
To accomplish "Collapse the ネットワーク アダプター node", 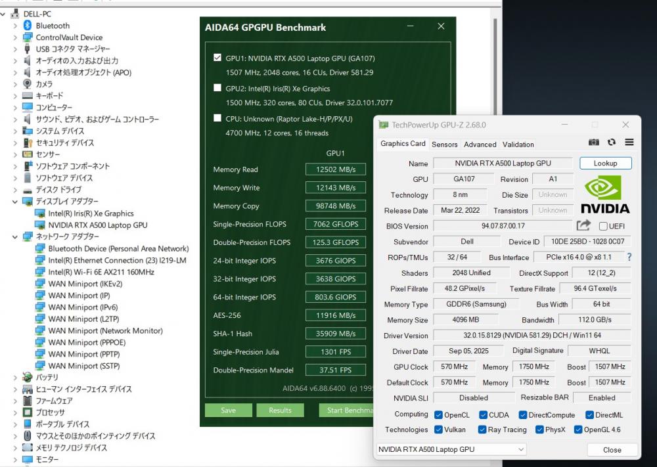I will 15,236.
